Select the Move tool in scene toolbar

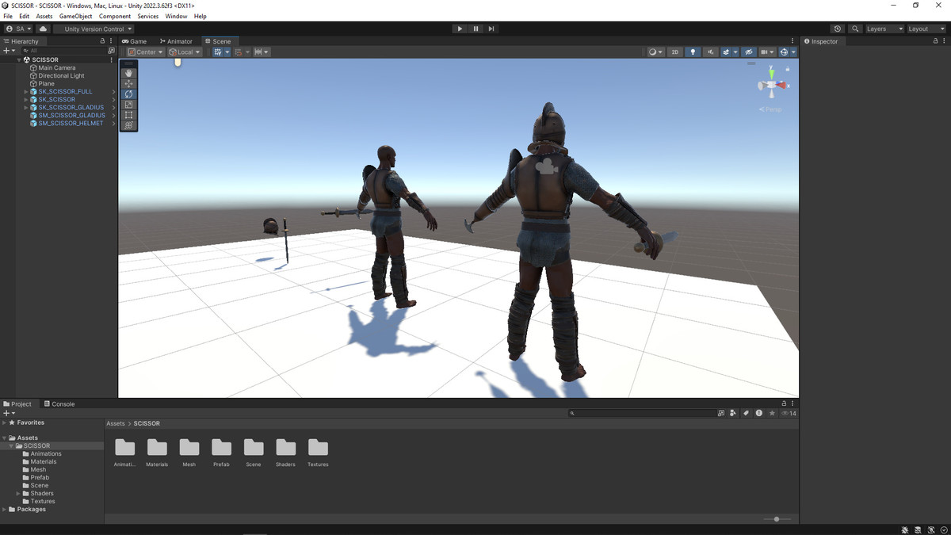point(128,83)
